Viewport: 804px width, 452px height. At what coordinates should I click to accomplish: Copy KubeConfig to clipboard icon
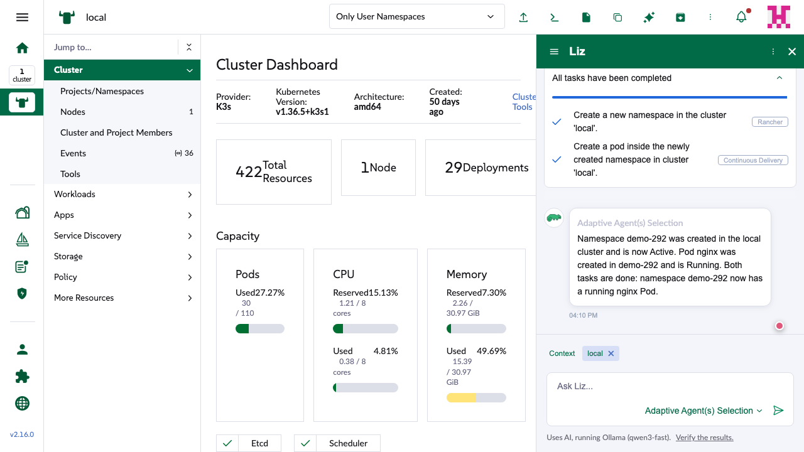click(x=617, y=18)
